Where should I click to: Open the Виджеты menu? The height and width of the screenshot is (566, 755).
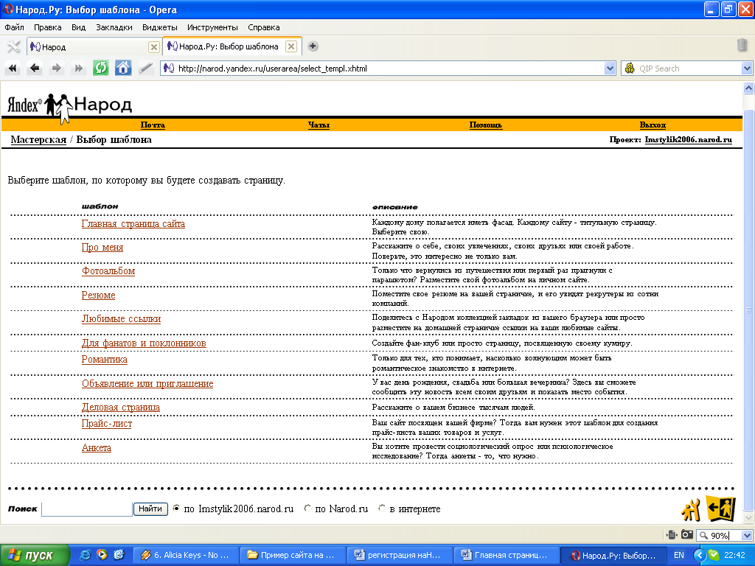click(x=160, y=27)
